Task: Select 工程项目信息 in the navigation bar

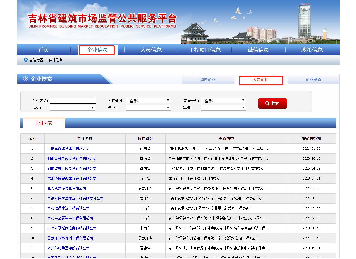Action: [205, 50]
